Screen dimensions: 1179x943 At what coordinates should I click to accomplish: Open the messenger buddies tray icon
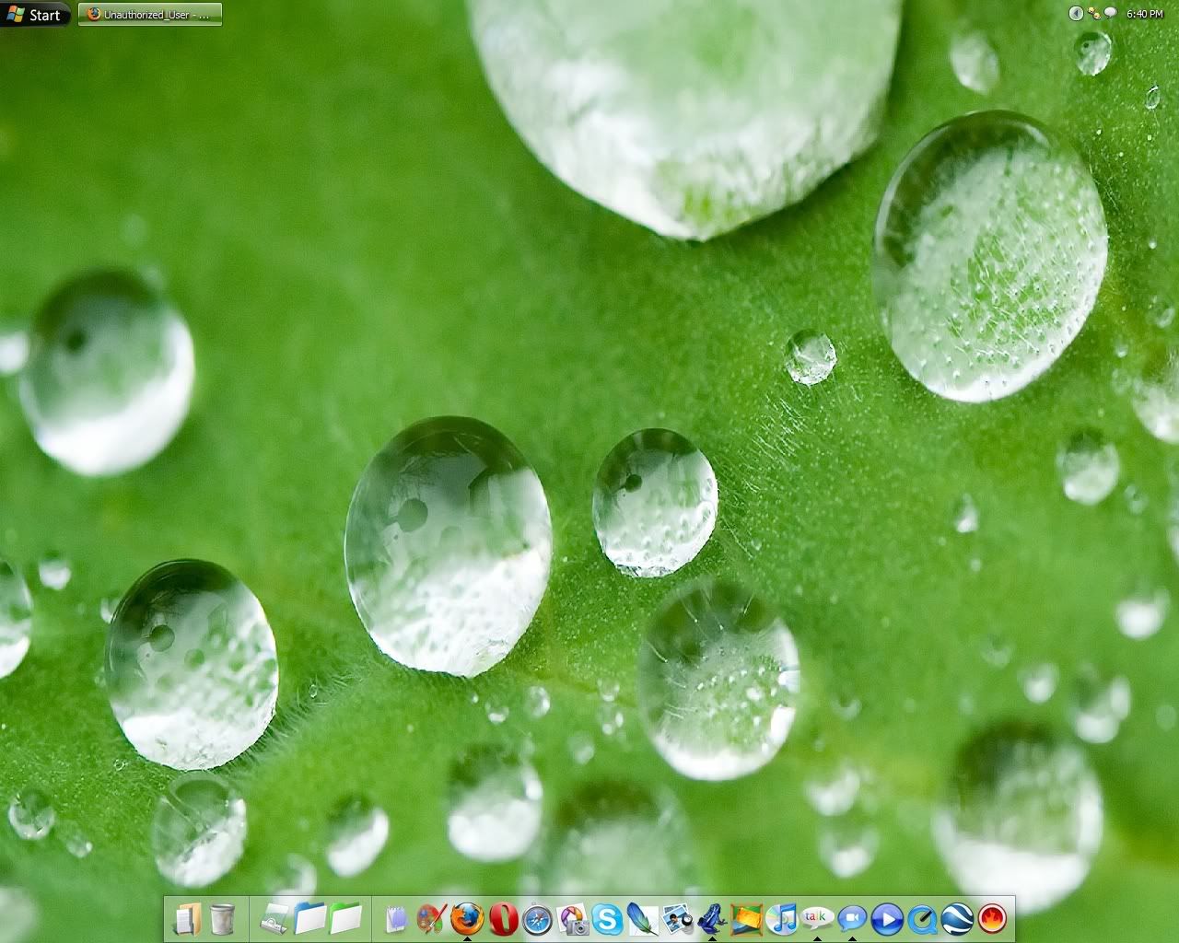[1093, 13]
